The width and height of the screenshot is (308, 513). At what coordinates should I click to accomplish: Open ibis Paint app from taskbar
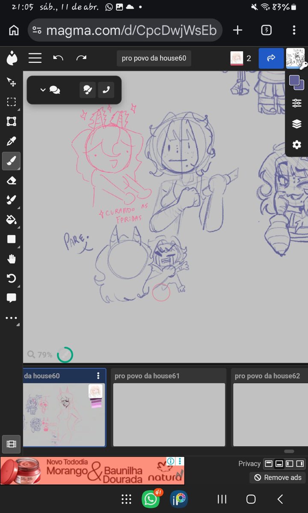[179, 499]
